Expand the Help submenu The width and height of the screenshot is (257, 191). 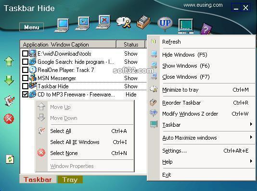pos(251,161)
